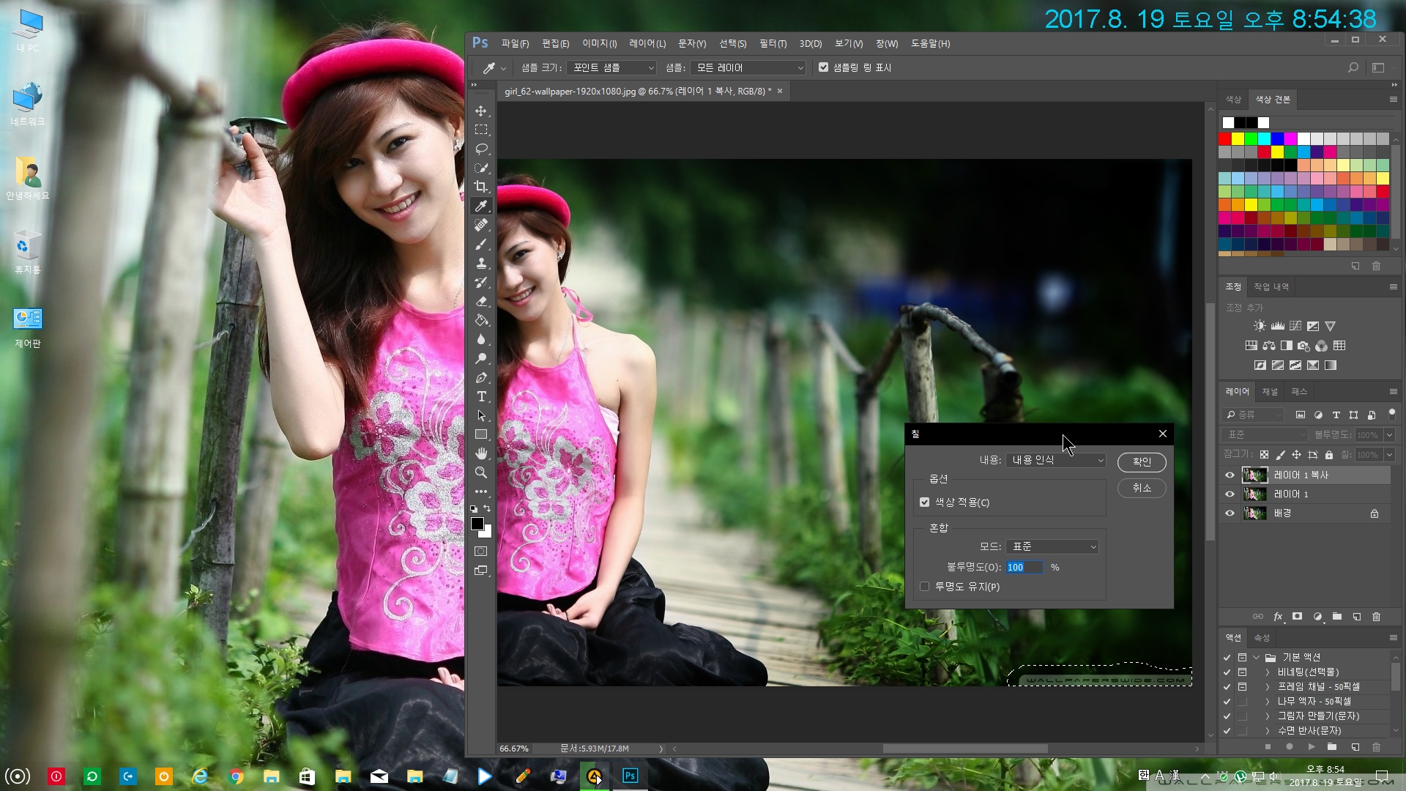Image resolution: width=1406 pixels, height=791 pixels.
Task: Select the Spot Healing Brush tool
Action: click(481, 226)
